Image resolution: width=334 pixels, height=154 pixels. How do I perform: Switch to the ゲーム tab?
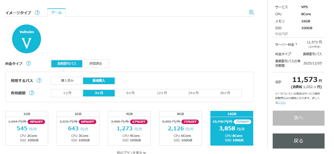point(56,13)
